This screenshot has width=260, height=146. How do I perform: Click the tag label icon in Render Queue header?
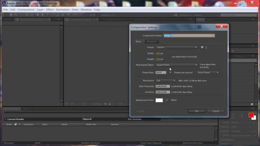coord(16,124)
